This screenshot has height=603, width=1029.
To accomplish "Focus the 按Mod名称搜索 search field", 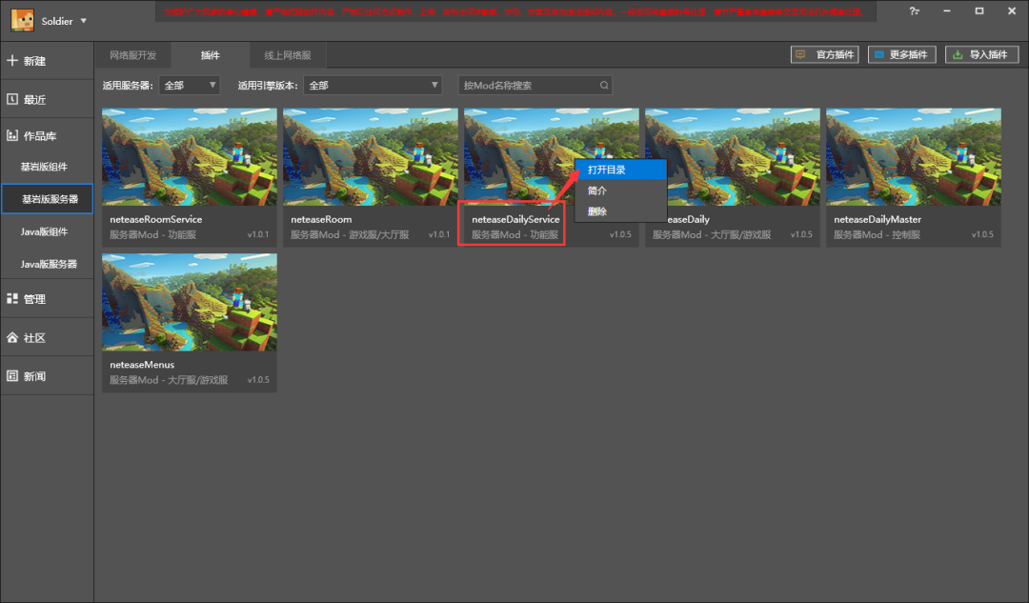I will click(x=527, y=86).
